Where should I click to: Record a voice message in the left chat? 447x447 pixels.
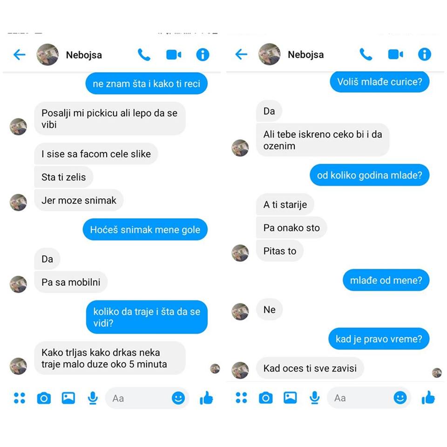click(93, 398)
